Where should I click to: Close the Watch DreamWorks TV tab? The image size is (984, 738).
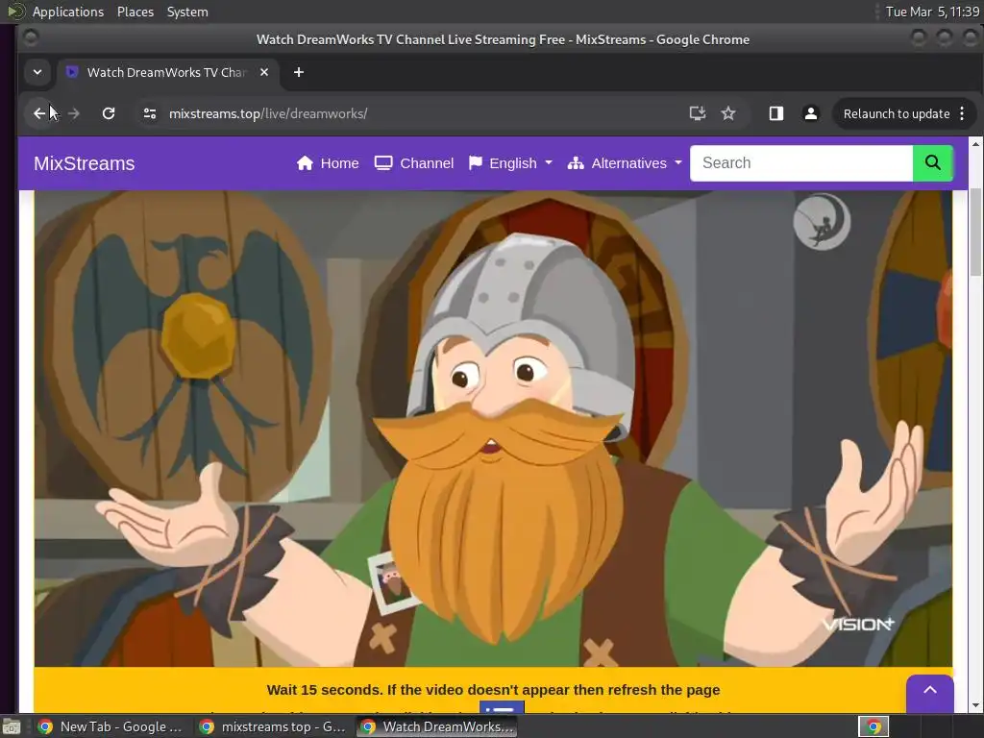[x=264, y=72]
